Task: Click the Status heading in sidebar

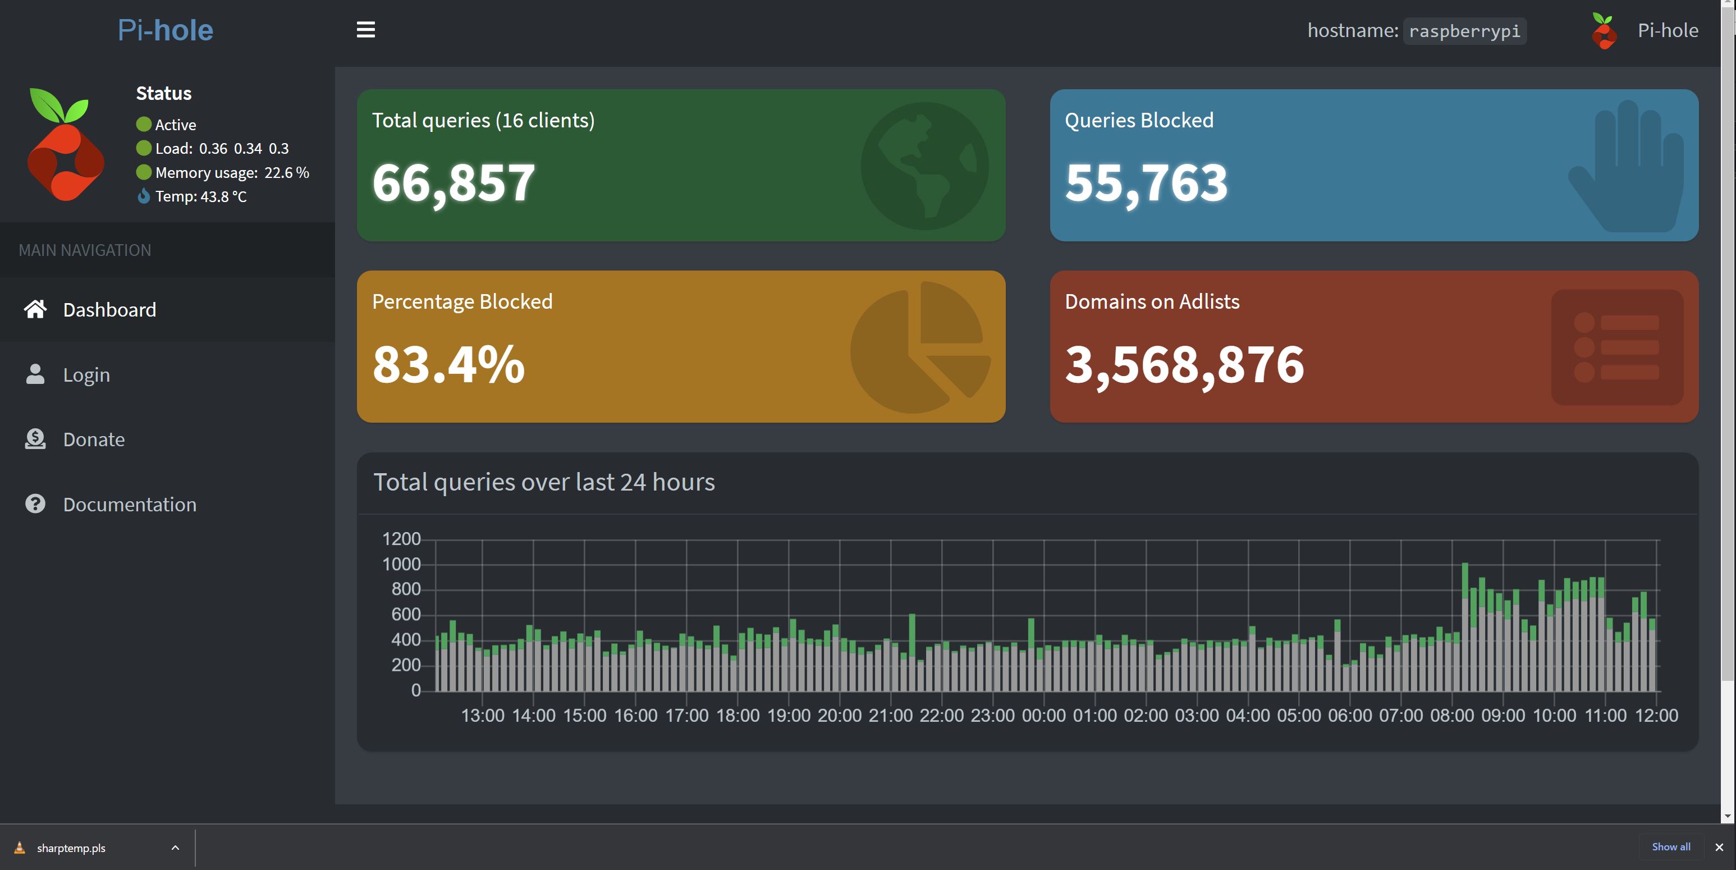Action: [x=164, y=93]
